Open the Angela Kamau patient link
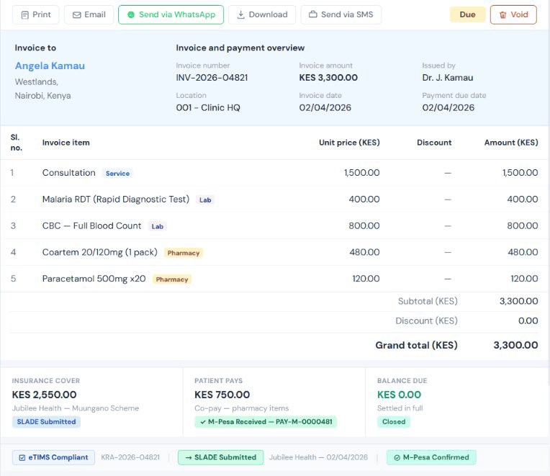550x476 pixels. click(x=50, y=66)
